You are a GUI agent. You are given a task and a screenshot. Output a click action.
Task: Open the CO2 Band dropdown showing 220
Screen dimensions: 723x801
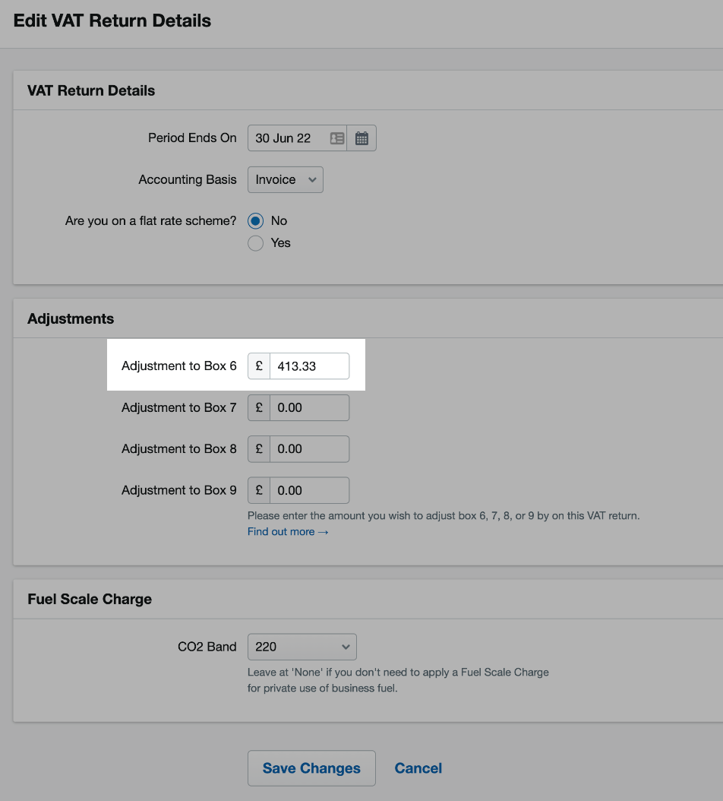click(x=302, y=646)
